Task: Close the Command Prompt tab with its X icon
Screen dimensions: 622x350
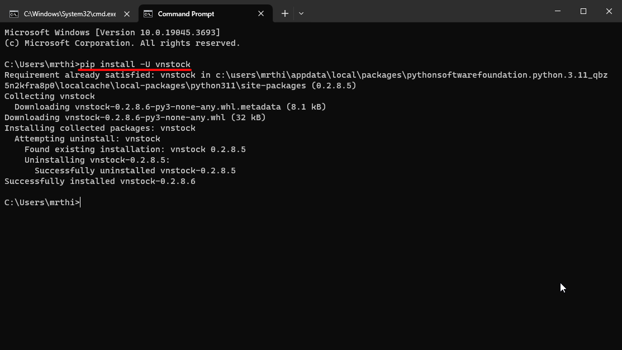Action: pyautogui.click(x=260, y=13)
